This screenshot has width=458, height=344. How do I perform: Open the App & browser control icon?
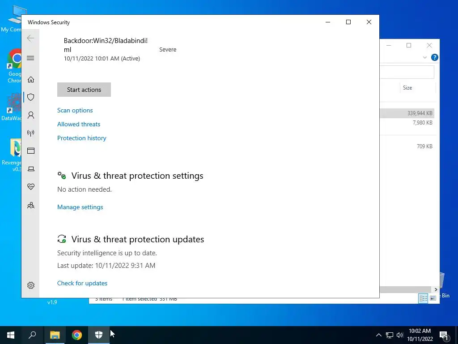[x=31, y=150]
